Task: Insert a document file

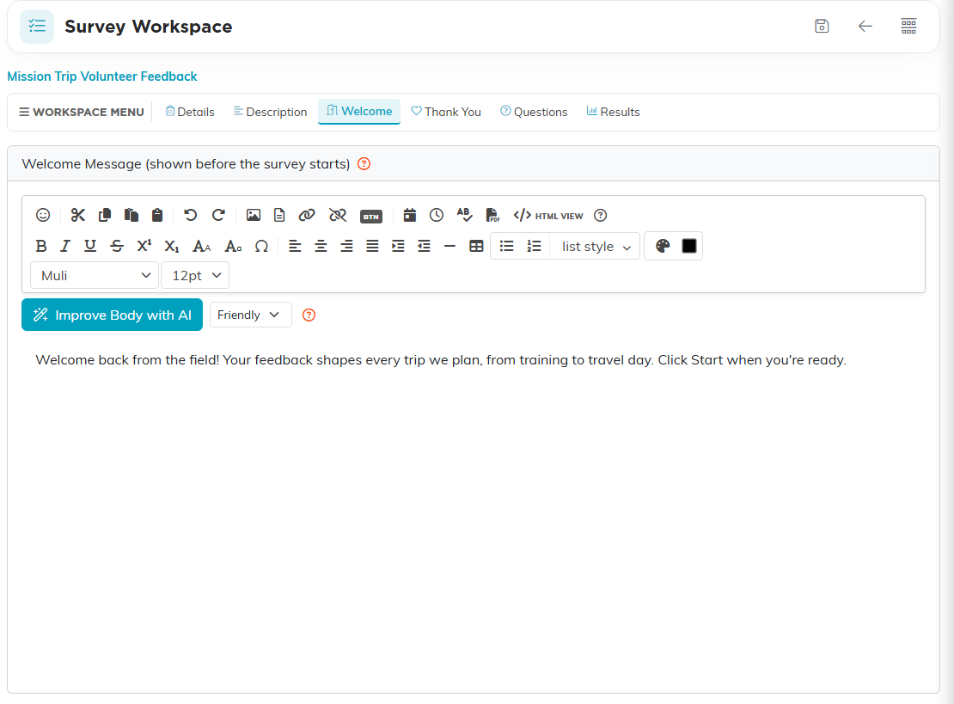Action: [x=279, y=215]
